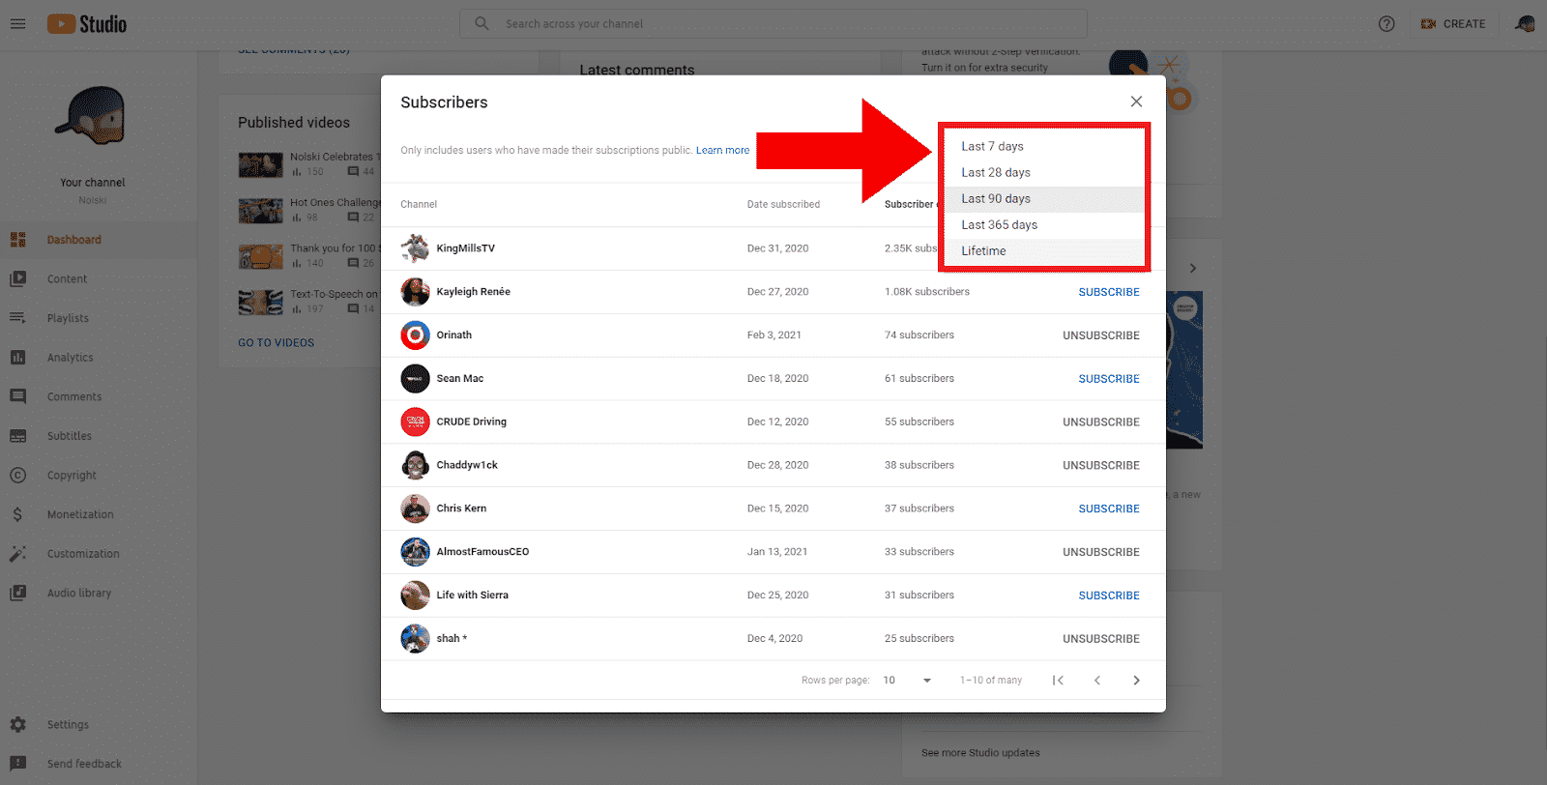Click the CRUDE Driving channel avatar

(x=415, y=422)
